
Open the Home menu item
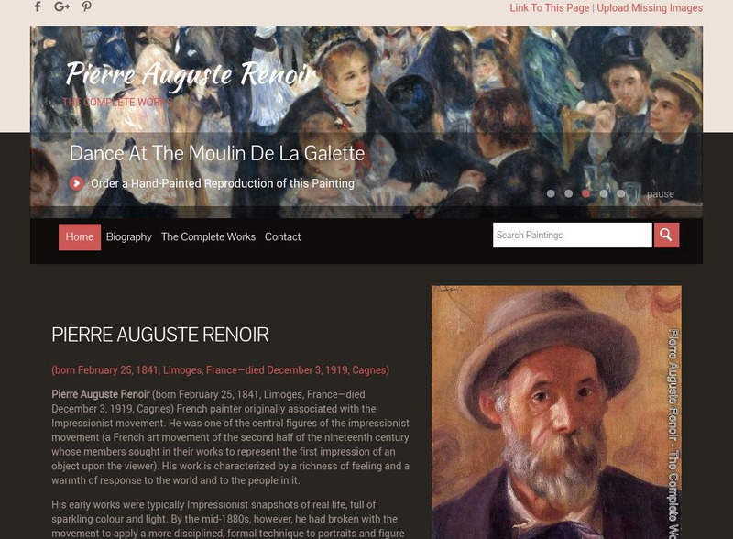(x=80, y=237)
